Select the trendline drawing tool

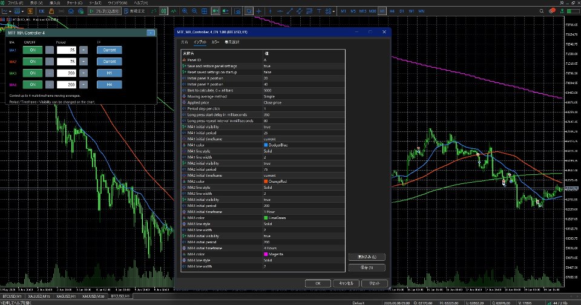click(x=289, y=11)
